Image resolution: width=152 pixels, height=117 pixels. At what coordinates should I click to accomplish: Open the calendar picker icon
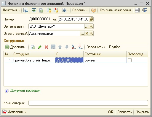[91, 19]
